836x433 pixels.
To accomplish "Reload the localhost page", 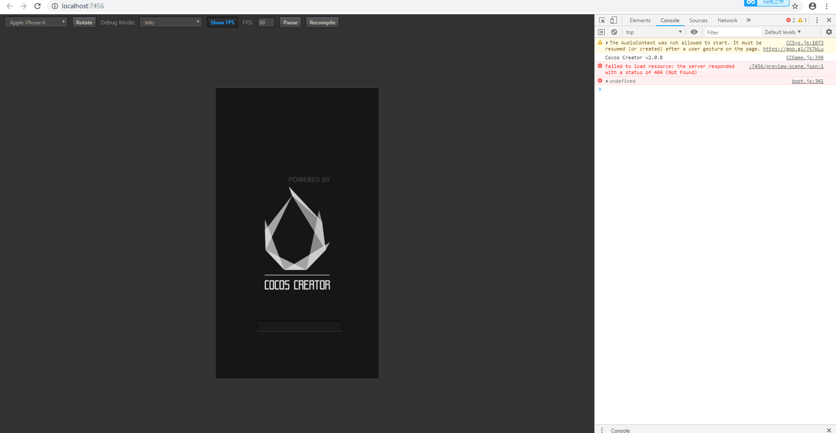I will (x=37, y=6).
